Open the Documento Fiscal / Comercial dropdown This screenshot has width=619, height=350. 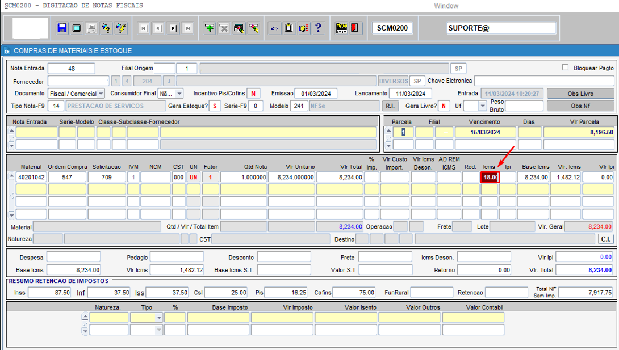(101, 94)
